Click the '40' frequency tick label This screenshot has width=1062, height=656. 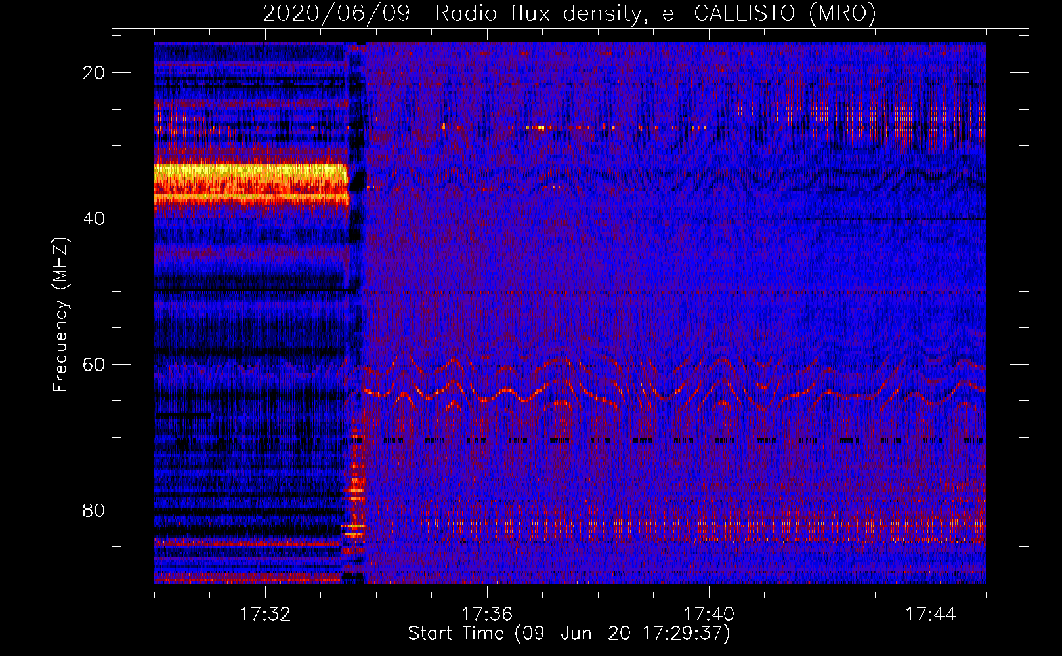(x=95, y=218)
